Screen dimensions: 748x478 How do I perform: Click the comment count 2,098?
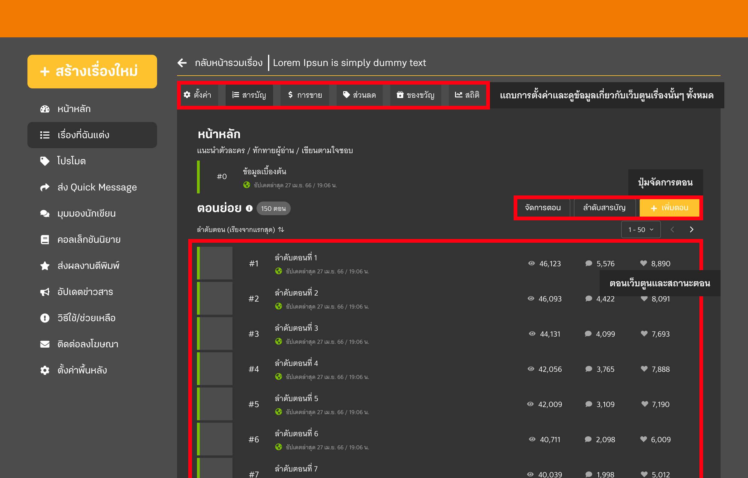(x=606, y=439)
